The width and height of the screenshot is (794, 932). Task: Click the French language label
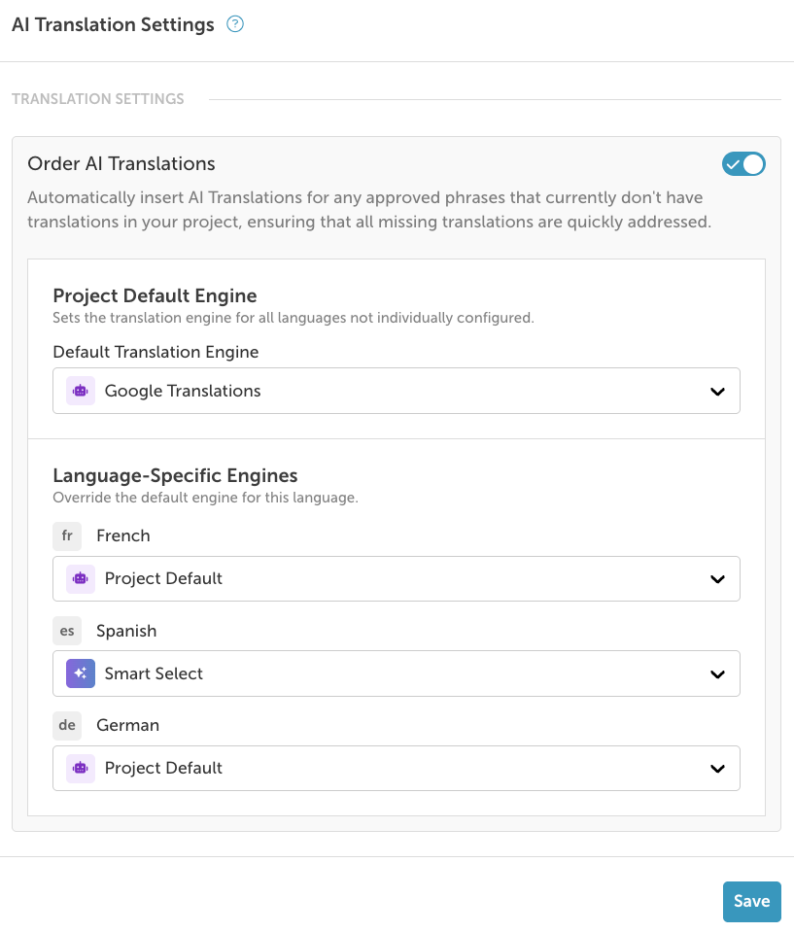[123, 535]
